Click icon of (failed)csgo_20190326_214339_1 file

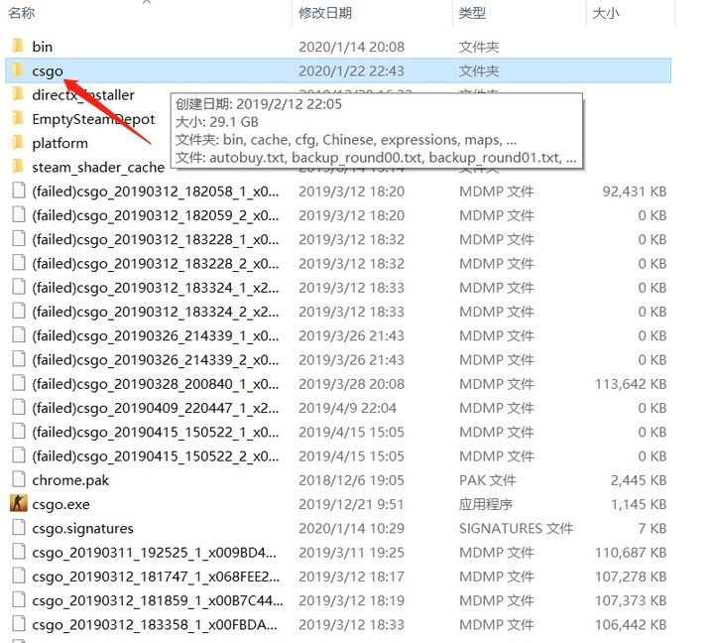19,335
